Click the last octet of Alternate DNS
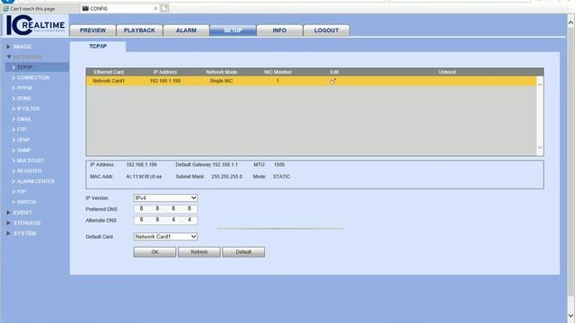 coord(190,220)
